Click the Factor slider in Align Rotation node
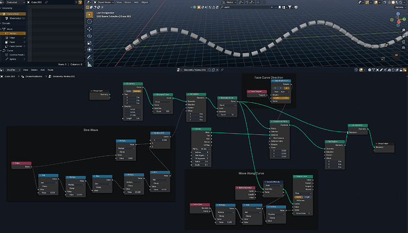This screenshot has height=233, width=408. point(281,98)
